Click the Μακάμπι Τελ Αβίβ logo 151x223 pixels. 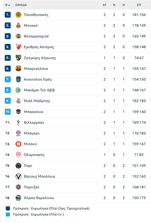[18, 90]
